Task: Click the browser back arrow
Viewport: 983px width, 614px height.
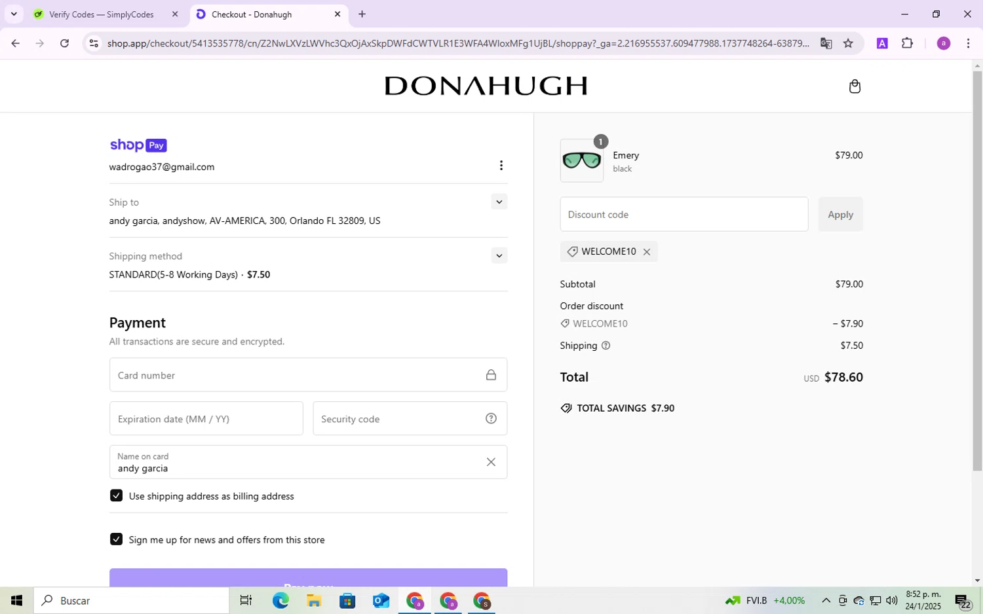Action: click(x=15, y=44)
